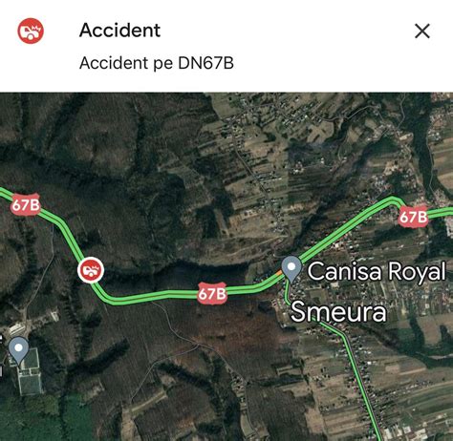Tap the red accident icon in header

pyautogui.click(x=31, y=31)
